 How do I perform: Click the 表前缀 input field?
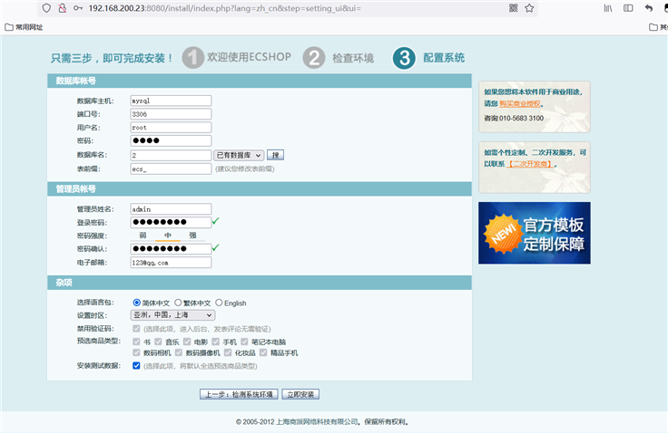[171, 168]
